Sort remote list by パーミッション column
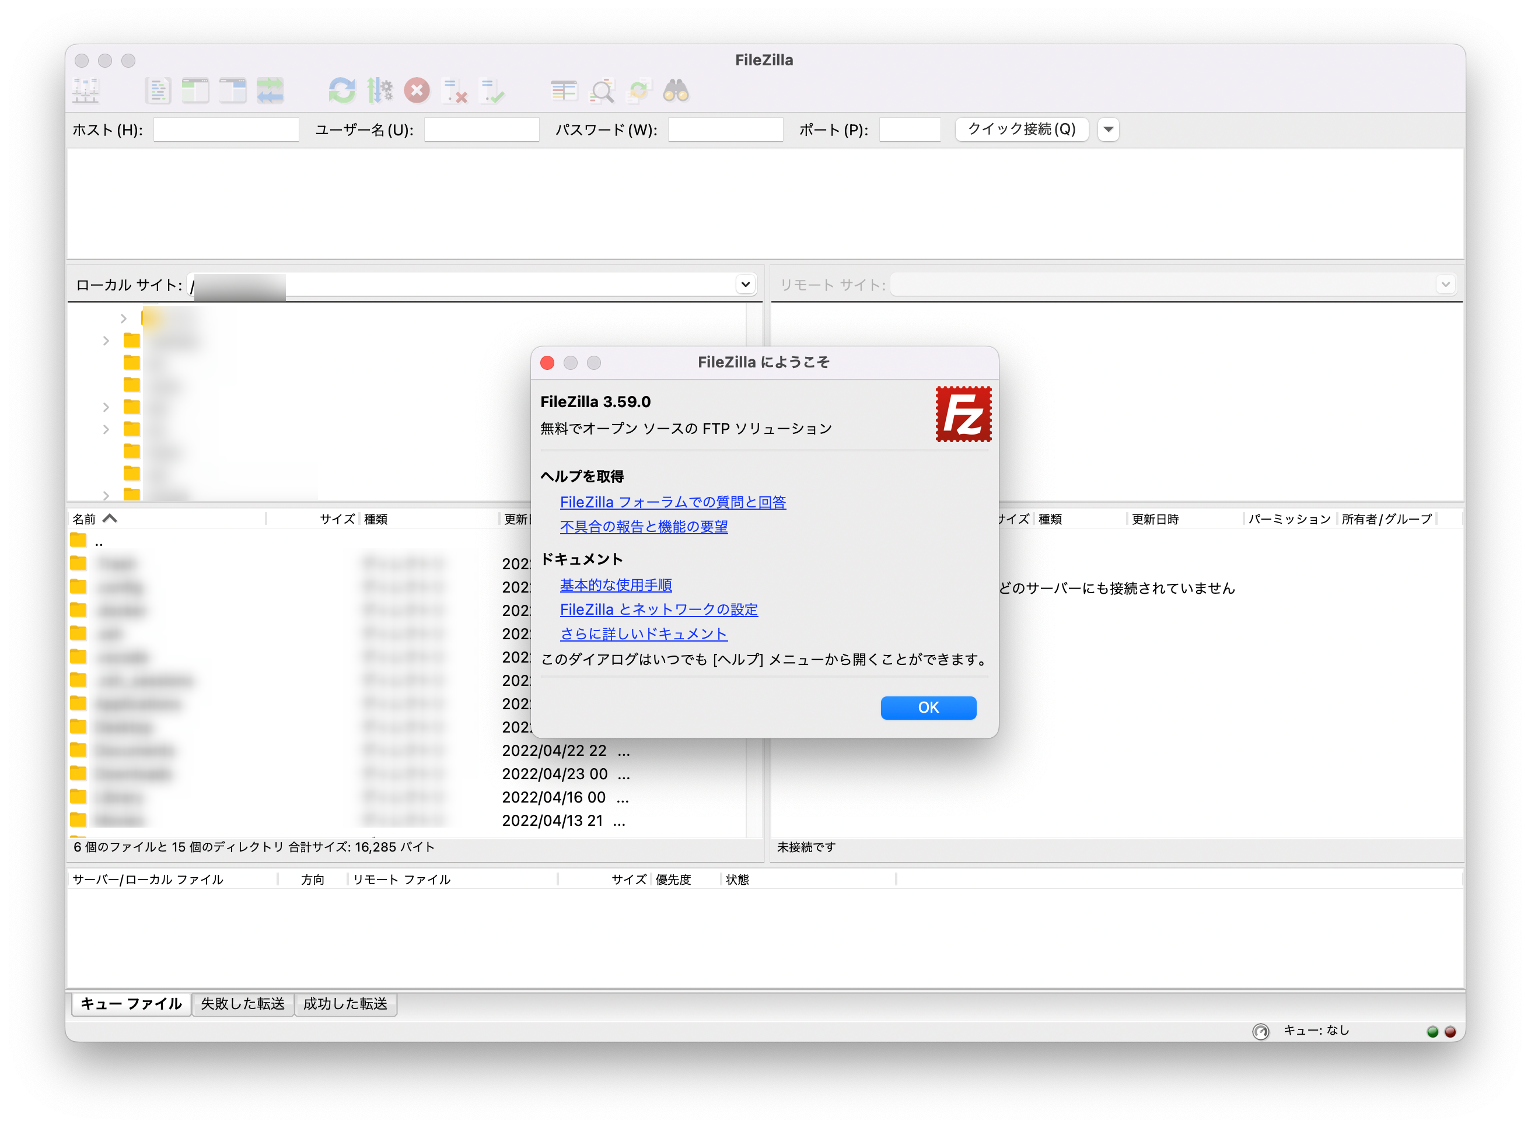The width and height of the screenshot is (1531, 1128). (1289, 519)
